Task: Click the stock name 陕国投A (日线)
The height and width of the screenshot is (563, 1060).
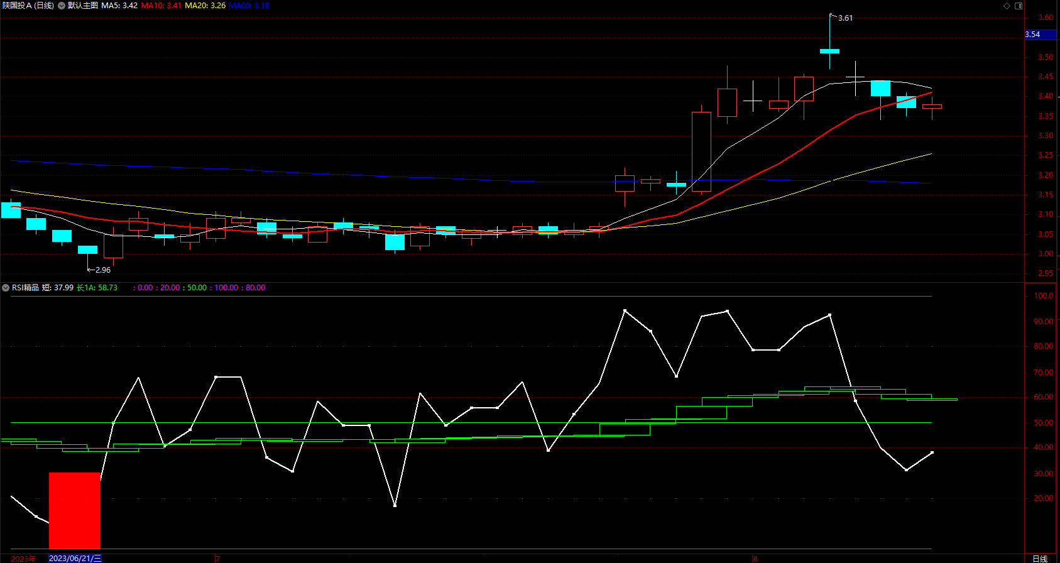Action: pyautogui.click(x=28, y=6)
